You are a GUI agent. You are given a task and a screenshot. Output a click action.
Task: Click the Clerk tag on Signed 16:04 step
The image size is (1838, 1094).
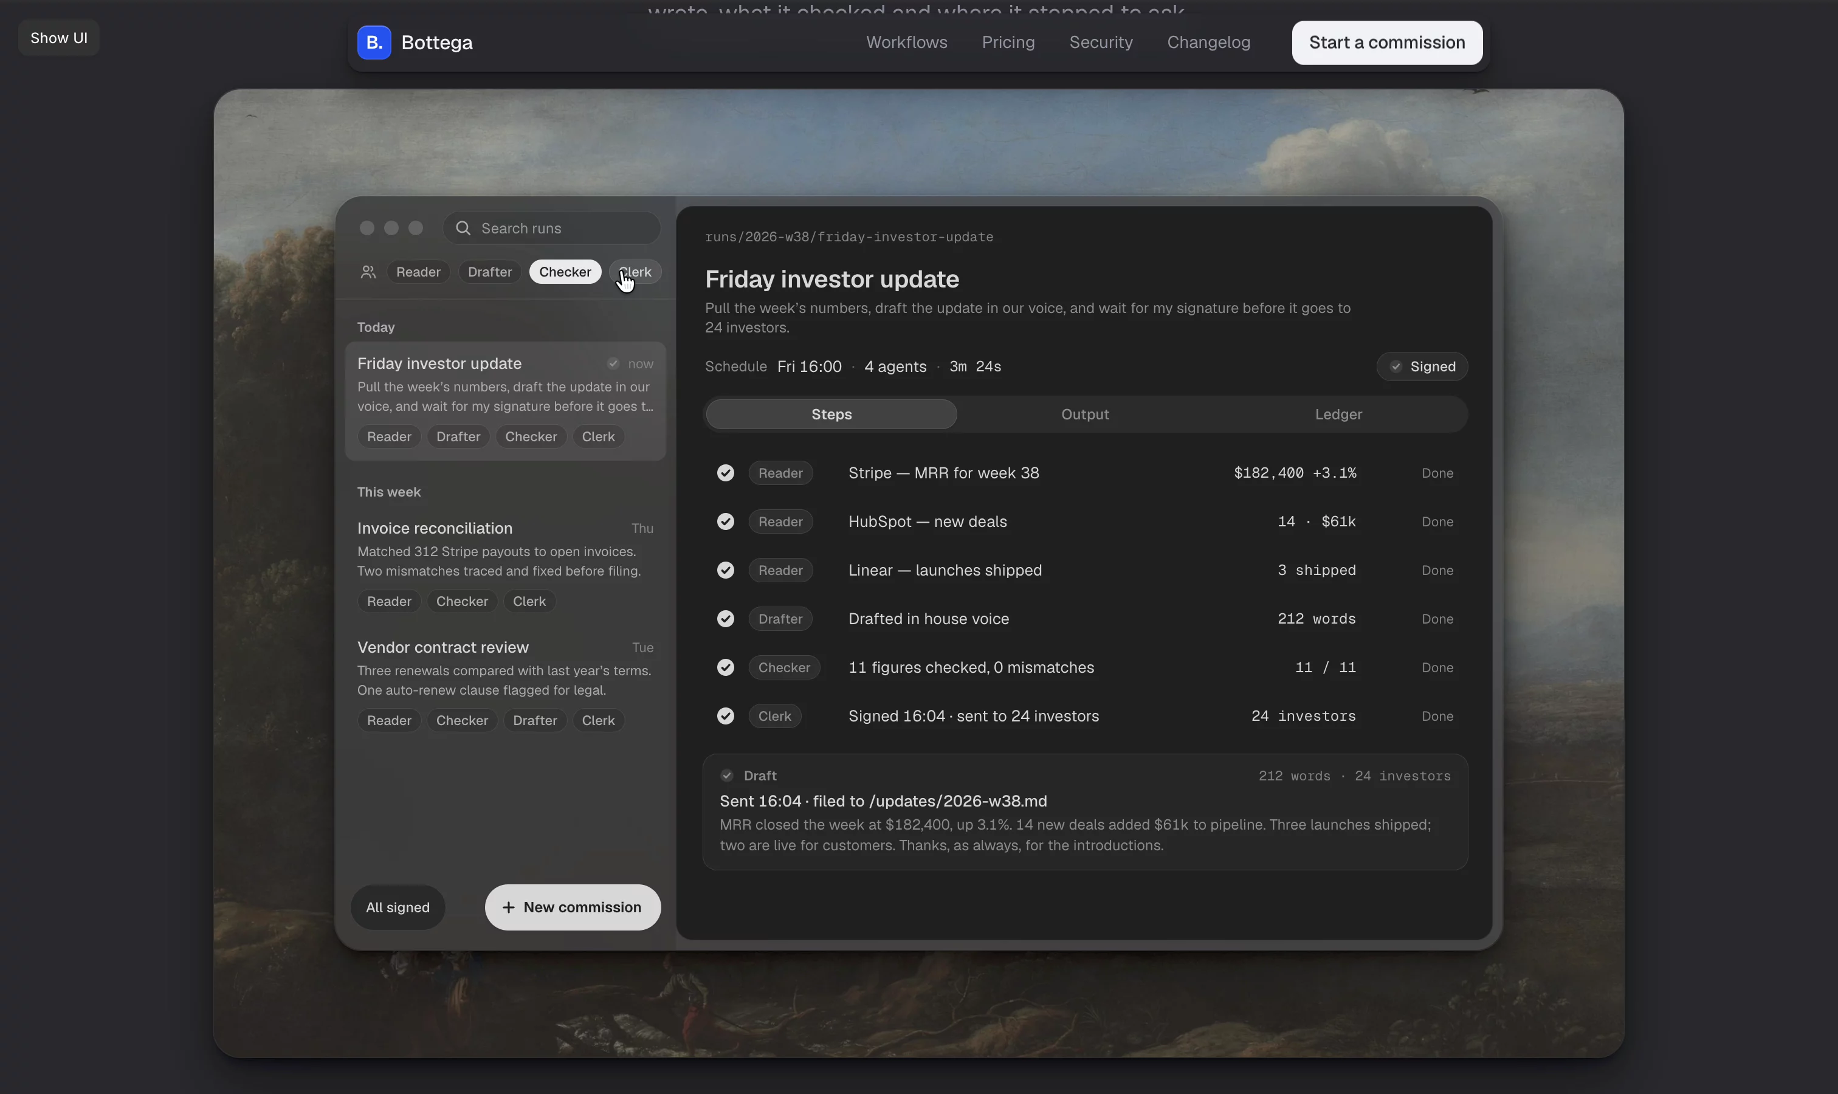point(774,716)
